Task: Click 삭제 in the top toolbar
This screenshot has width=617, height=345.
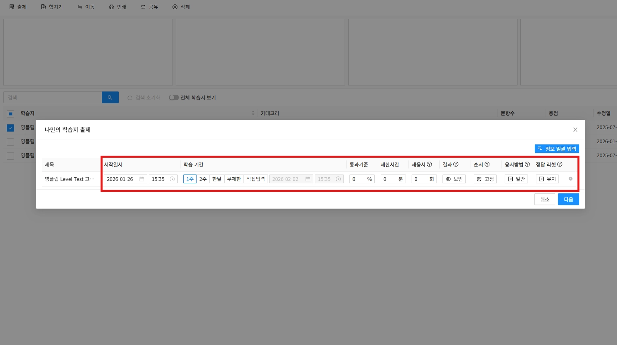Action: pyautogui.click(x=181, y=7)
